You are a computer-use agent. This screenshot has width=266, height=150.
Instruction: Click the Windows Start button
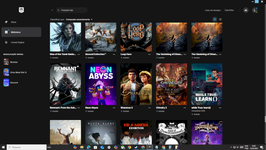3,147
